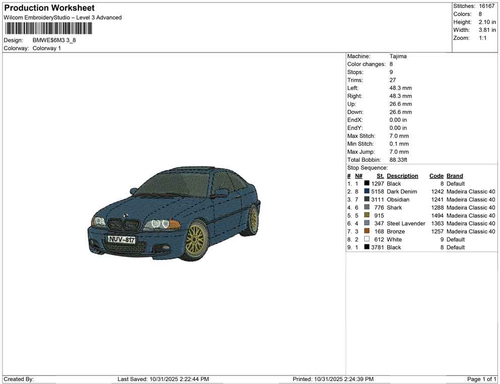Select the 915 olive color swatch
500x384 pixels.
[366, 215]
